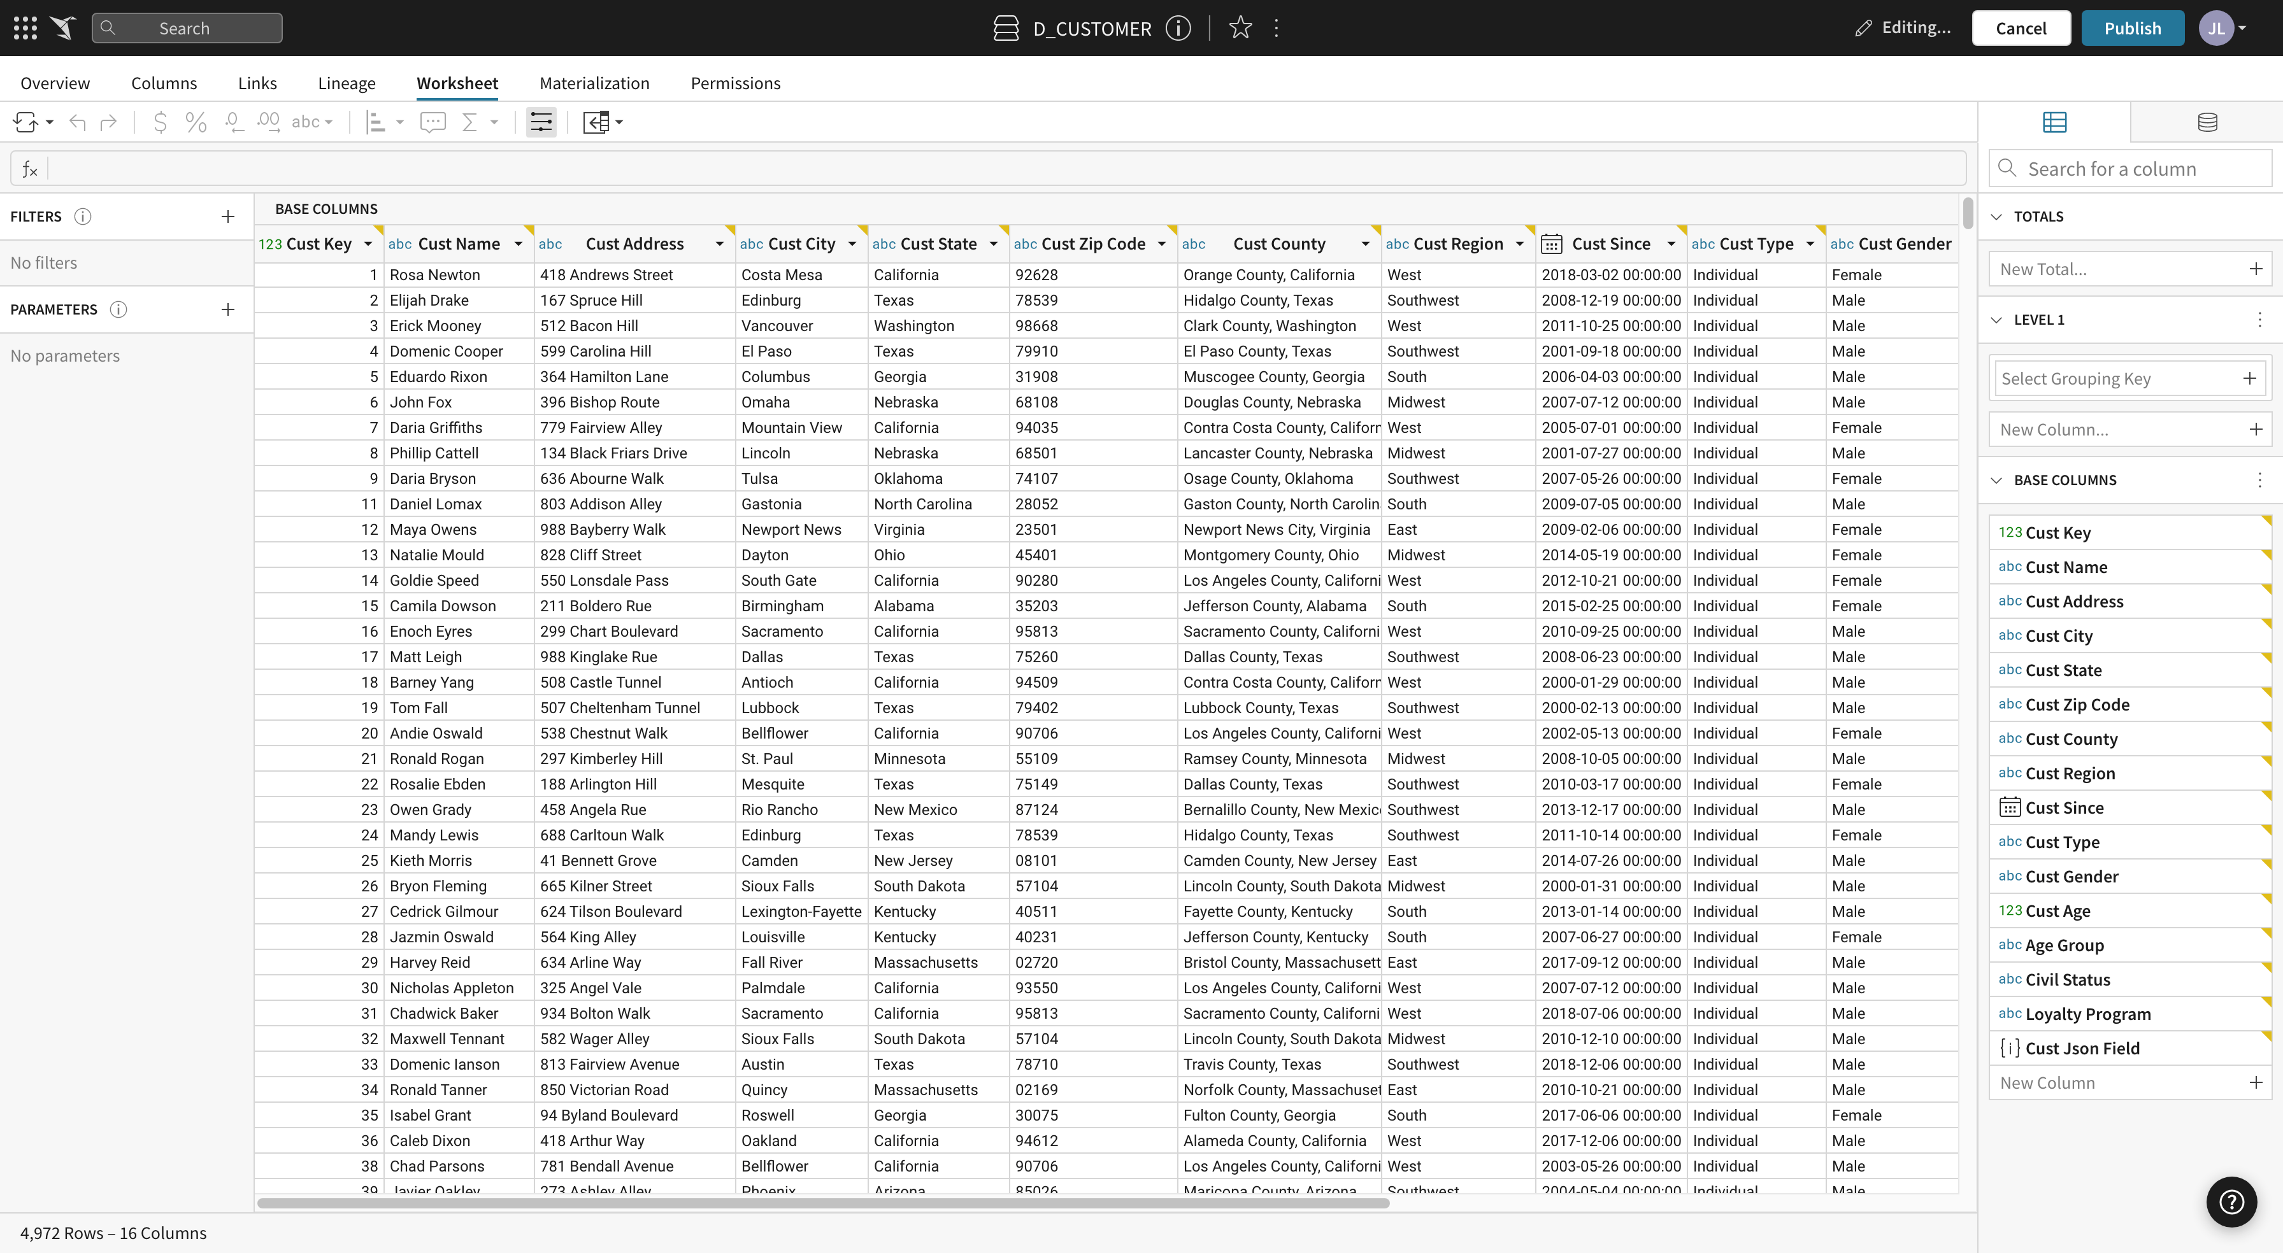
Task: Add New Column under Base Columns list
Action: pos(2129,1083)
